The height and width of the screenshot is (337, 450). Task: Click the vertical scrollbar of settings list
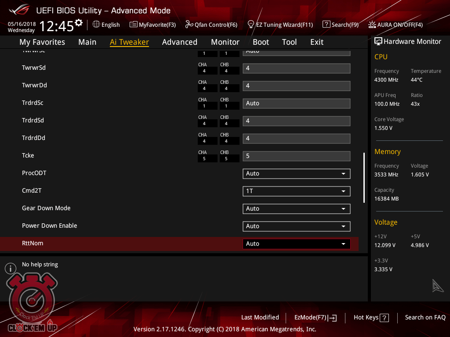tap(364, 177)
